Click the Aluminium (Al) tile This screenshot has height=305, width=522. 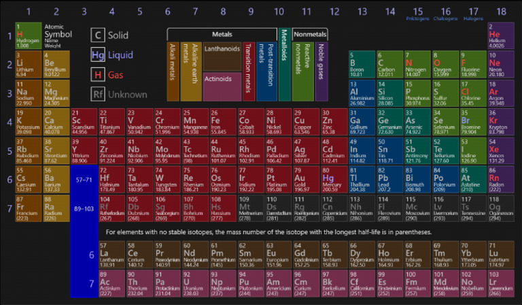click(x=362, y=93)
